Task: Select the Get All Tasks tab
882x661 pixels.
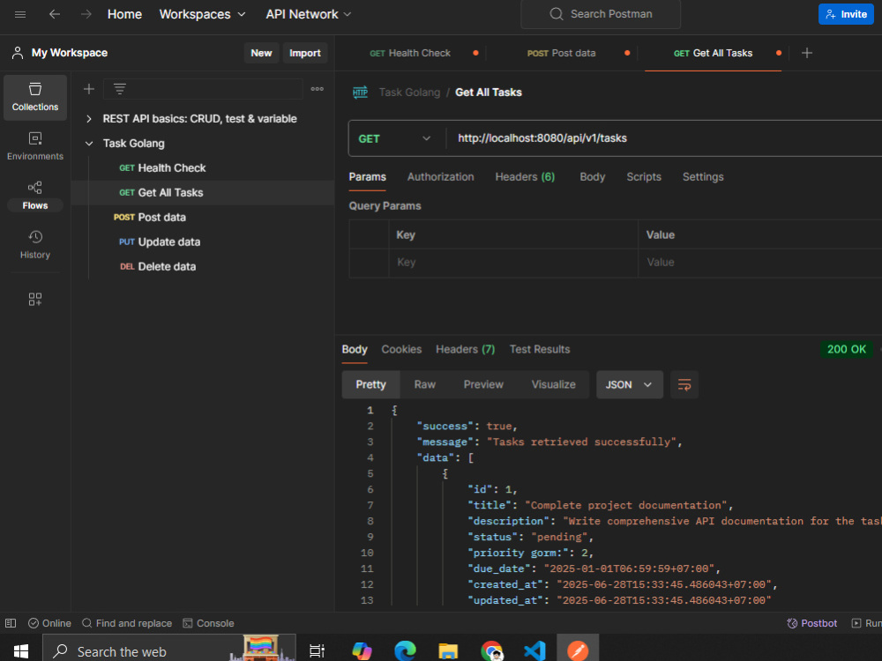Action: tap(713, 53)
